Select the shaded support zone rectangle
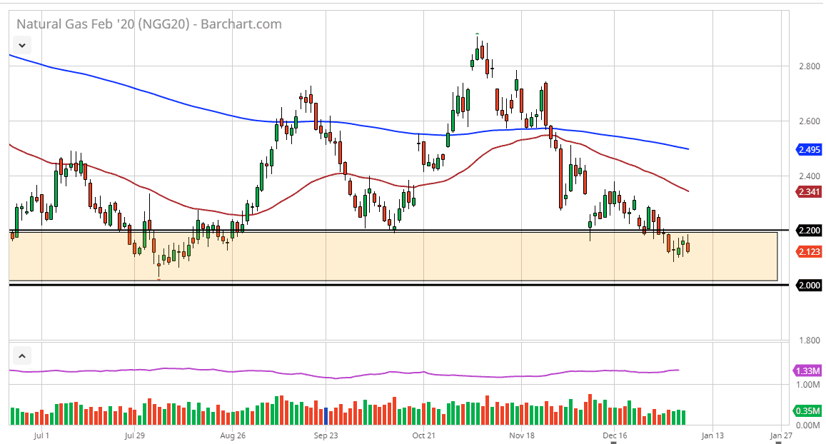The image size is (826, 444). point(393,256)
